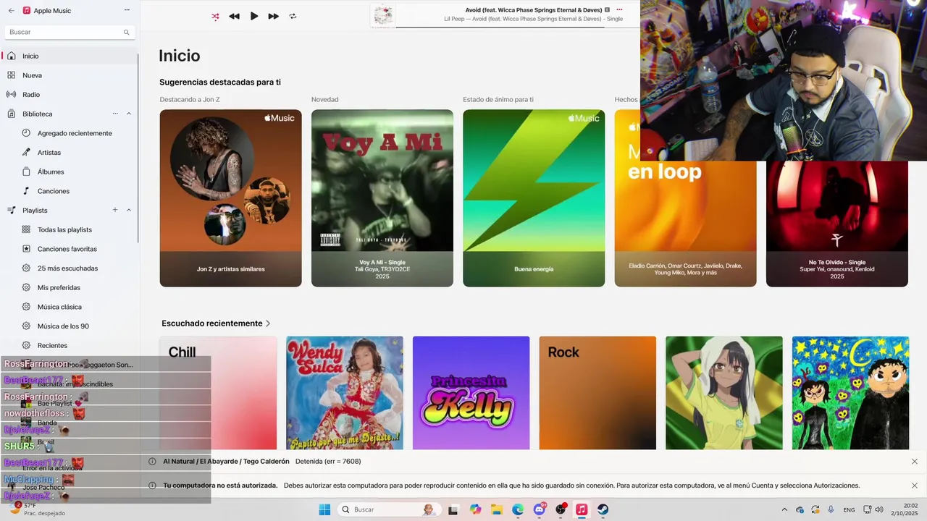Dismiss the 'Detenida (err = 7608)' notification
Screen dimensions: 927x521
(x=915, y=462)
